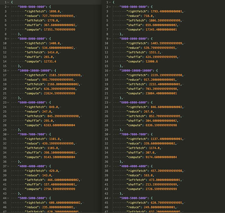Place cursor on leftfetch value 845.3999999999998
The image size is (225, 213).
(63, 116)
